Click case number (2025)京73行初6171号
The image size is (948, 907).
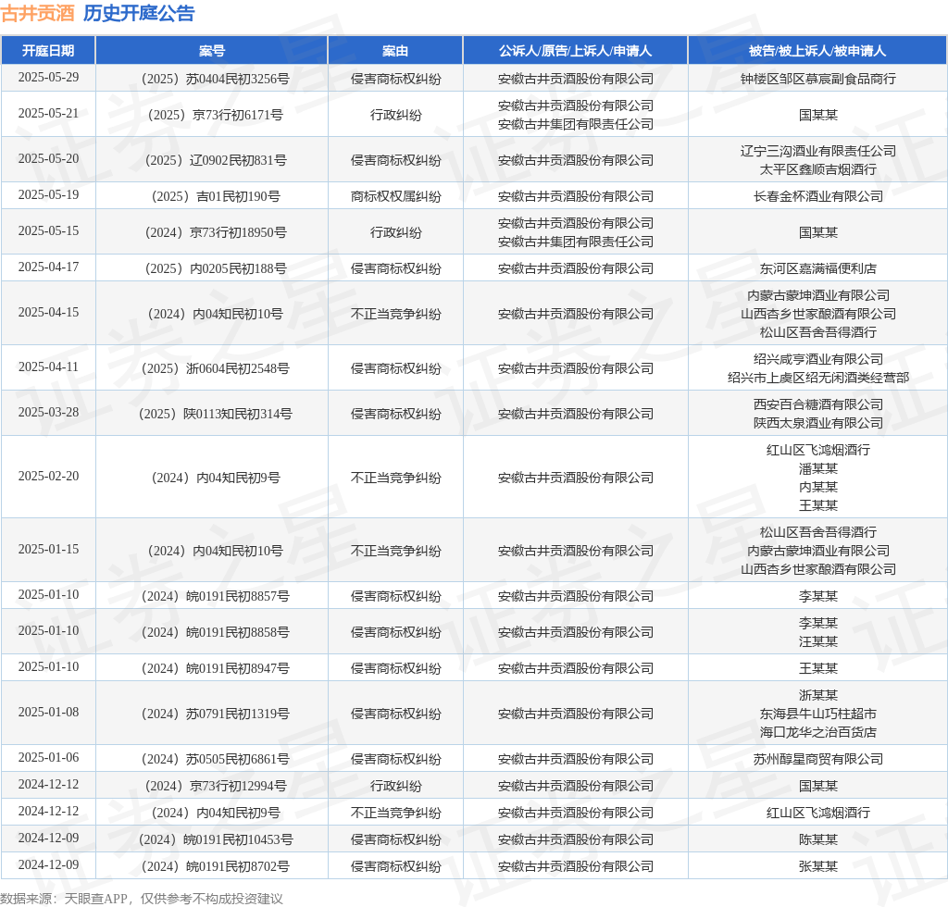pyautogui.click(x=215, y=115)
